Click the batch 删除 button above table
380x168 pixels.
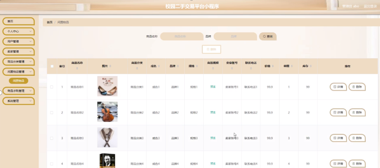tap(211, 49)
